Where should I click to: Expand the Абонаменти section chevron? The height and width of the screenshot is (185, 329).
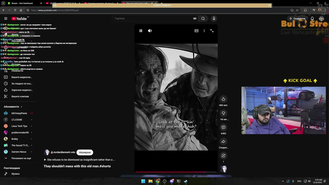[22, 107]
